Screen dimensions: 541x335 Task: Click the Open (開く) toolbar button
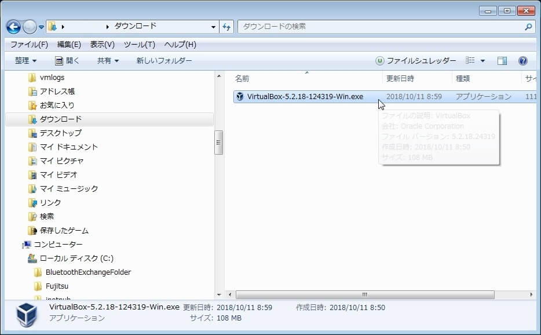[67, 61]
